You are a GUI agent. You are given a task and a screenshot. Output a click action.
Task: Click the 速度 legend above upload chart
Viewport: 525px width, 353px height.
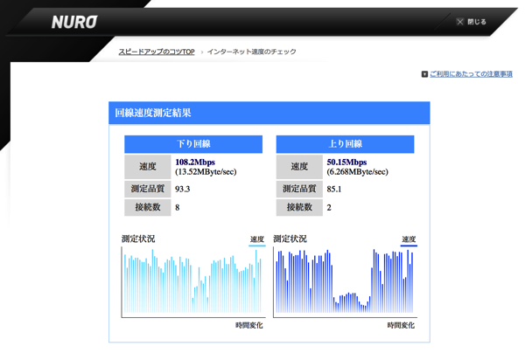(x=409, y=239)
